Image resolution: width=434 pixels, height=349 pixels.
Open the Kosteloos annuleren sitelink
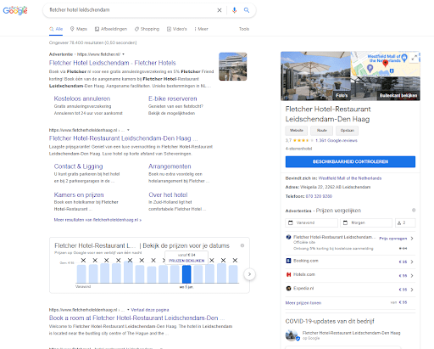pyautogui.click(x=82, y=99)
